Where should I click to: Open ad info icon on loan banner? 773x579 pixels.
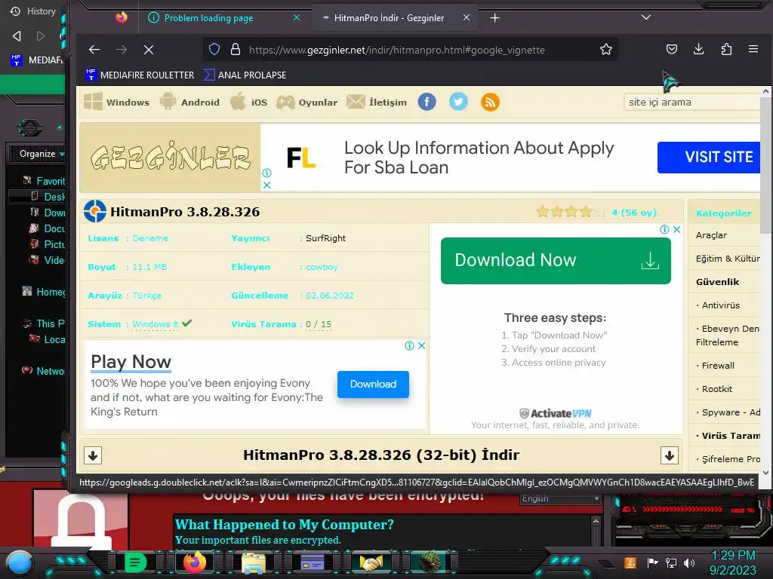coord(266,173)
